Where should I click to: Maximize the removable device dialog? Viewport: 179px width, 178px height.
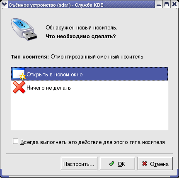coord(167,5)
